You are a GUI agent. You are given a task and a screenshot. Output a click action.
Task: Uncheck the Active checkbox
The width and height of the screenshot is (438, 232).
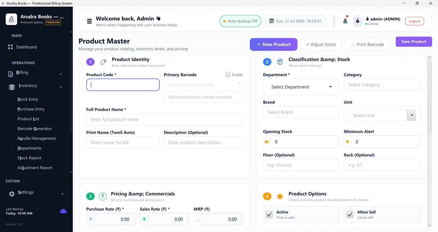tap(269, 214)
